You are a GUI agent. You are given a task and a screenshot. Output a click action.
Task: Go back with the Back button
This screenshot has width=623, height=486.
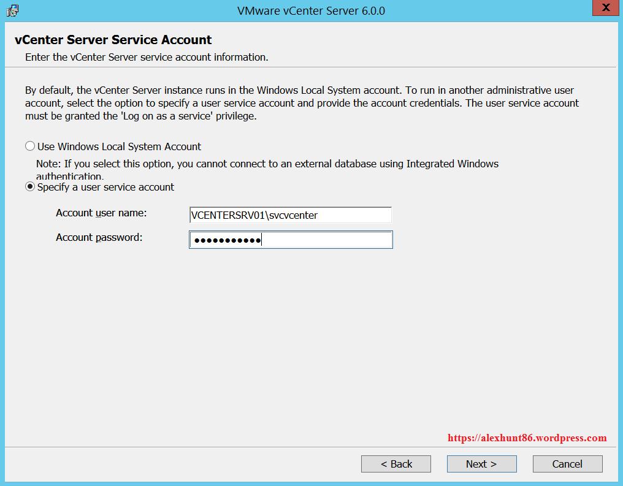coord(396,464)
